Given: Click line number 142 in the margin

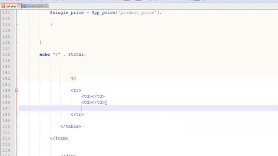Looking at the screenshot, I should [6, 78].
